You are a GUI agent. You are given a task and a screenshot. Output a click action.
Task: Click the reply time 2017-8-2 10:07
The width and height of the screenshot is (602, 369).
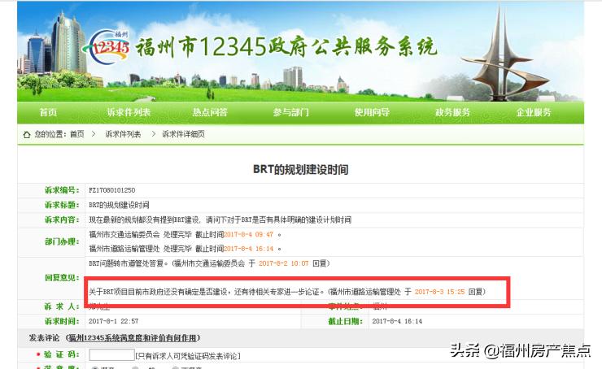pos(284,263)
